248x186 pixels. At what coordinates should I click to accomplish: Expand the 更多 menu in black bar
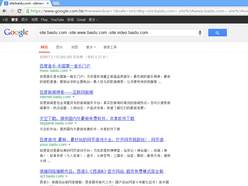click(x=93, y=20)
